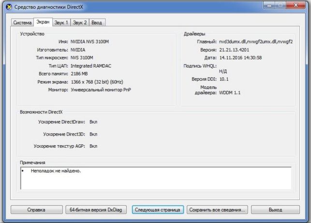Click Сохранить все сведения button

pos(217,209)
